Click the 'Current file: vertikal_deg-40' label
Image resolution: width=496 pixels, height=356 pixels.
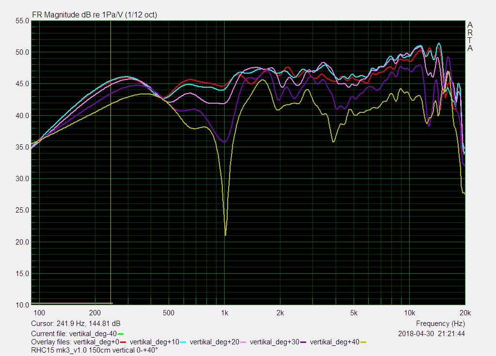coord(74,334)
